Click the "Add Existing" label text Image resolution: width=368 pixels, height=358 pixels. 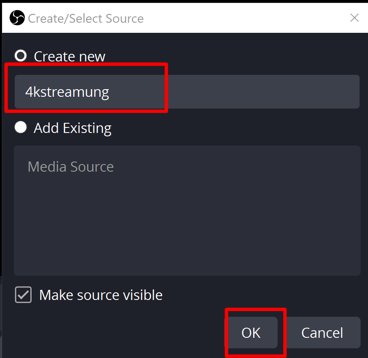pyautogui.click(x=72, y=128)
